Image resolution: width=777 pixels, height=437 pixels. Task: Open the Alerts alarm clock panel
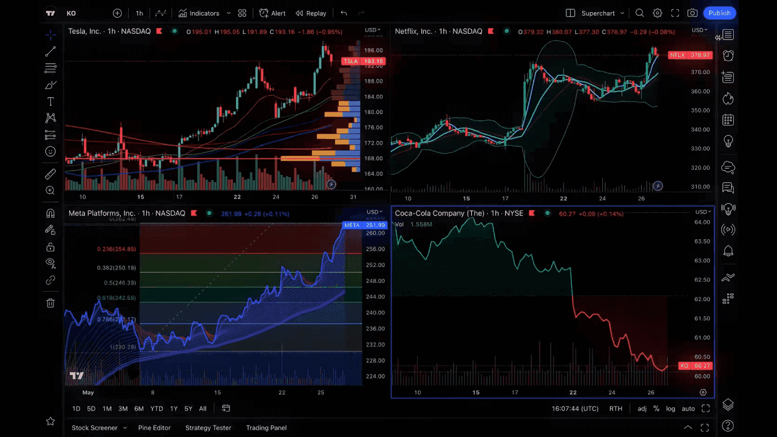728,56
